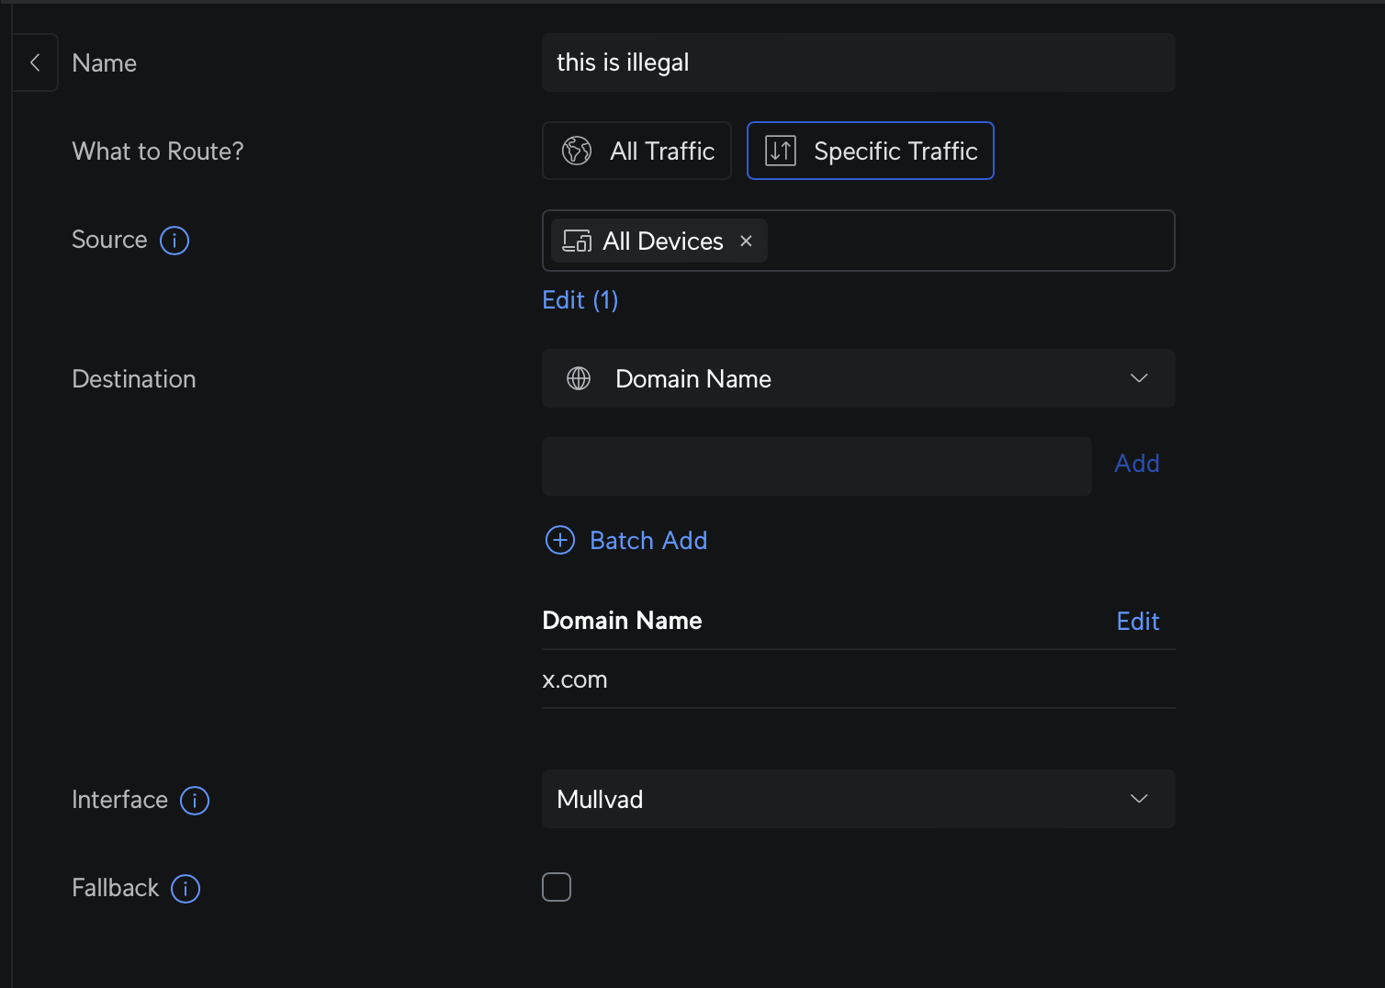
Task: Click the info icon beside Fallback
Action: click(186, 889)
